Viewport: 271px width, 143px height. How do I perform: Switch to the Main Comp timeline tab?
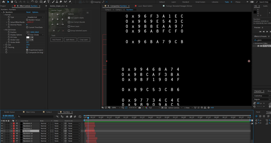pos(31,112)
